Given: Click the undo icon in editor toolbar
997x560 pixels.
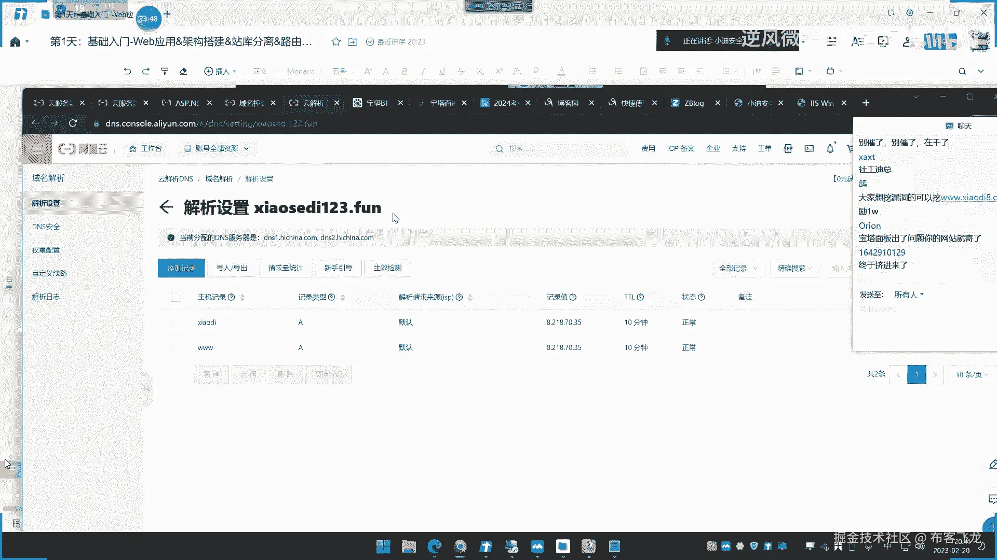Looking at the screenshot, I should [127, 72].
